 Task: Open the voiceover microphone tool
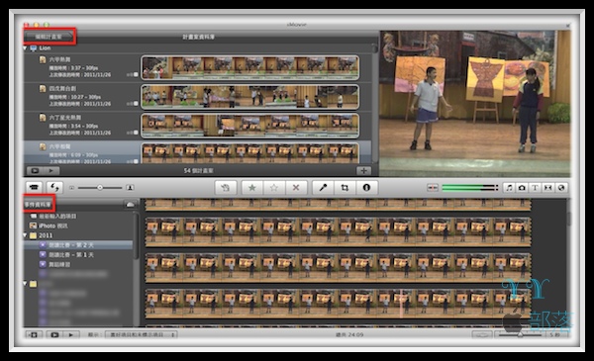coord(323,187)
